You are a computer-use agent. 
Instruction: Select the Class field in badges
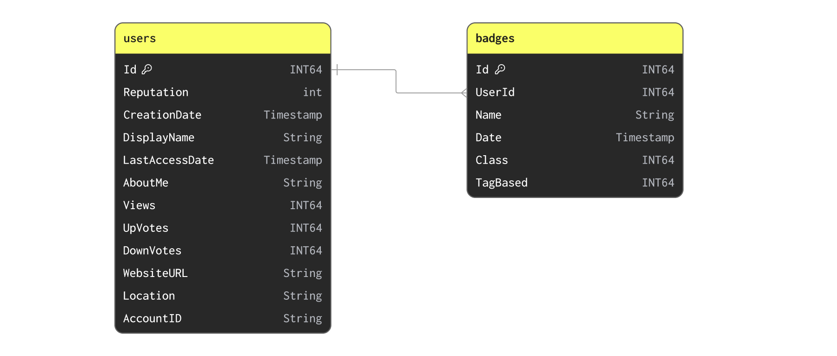(492, 160)
